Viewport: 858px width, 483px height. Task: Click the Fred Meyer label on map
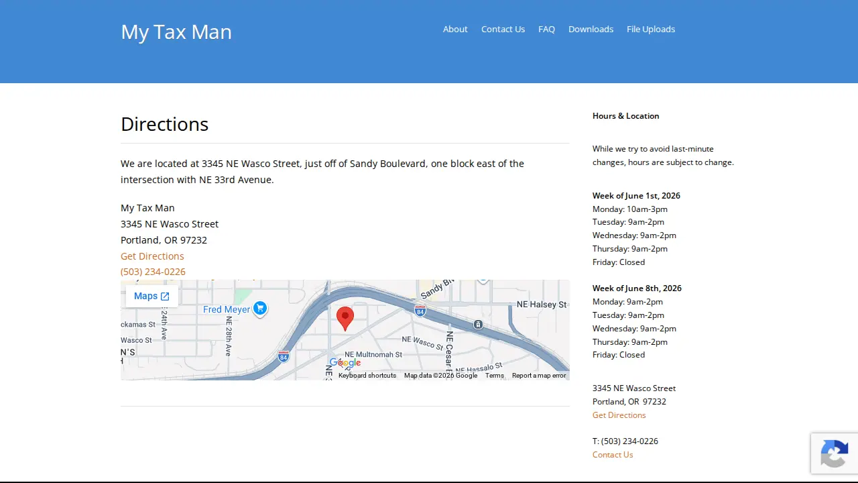click(227, 309)
